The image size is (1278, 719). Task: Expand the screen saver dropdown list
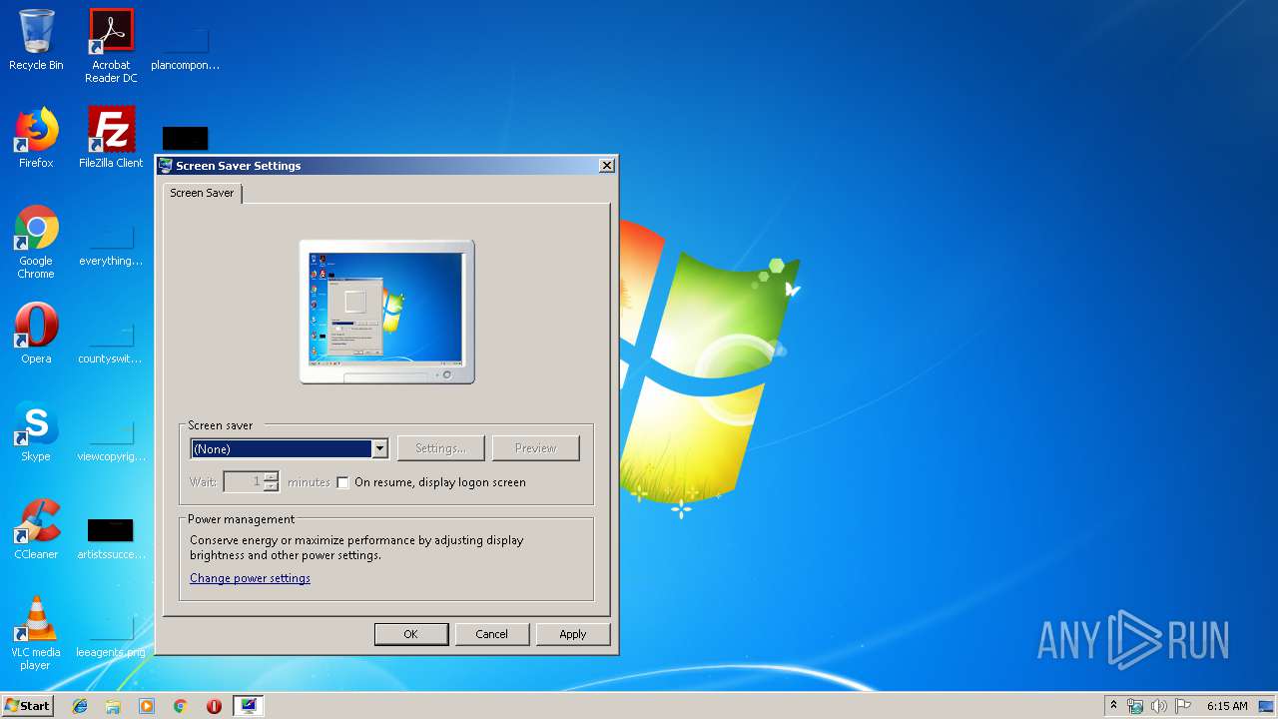tap(379, 449)
